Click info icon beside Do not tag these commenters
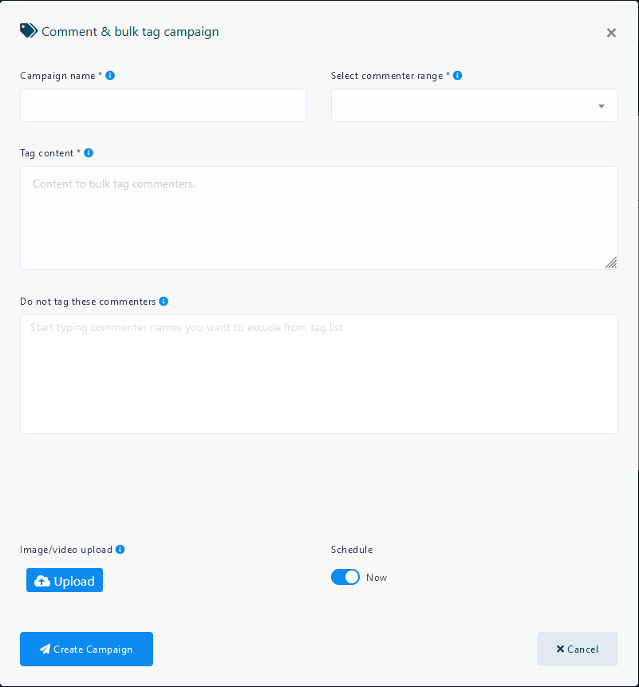This screenshot has width=639, height=687. tap(164, 302)
